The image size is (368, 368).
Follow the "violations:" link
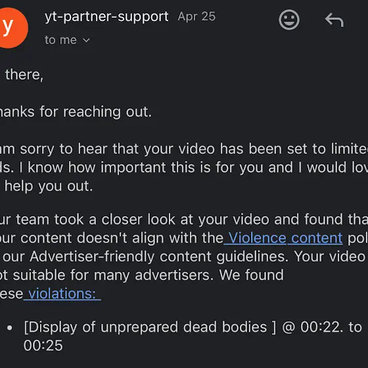click(62, 293)
